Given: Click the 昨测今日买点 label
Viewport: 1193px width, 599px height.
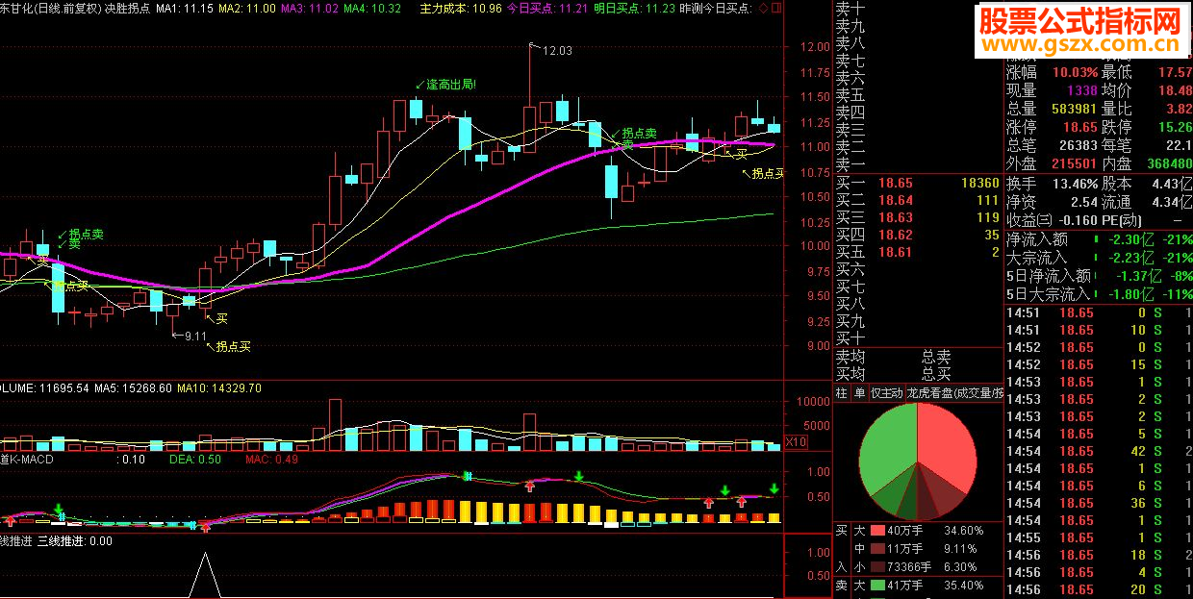Looking at the screenshot, I should coord(717,9).
